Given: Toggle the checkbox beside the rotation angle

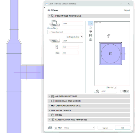Looking at the screenshot, I should tap(121, 91).
